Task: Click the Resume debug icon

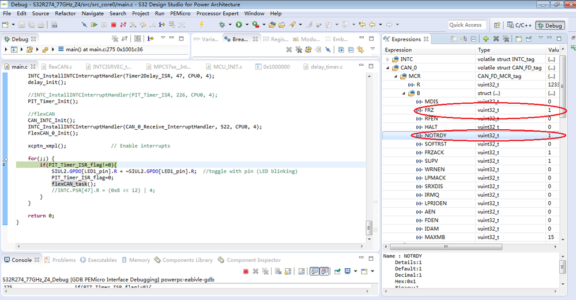Action: click(95, 25)
